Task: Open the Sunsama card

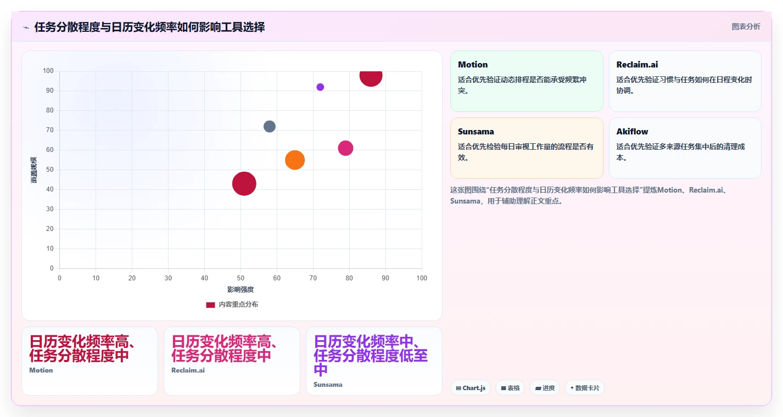Action: (x=527, y=148)
